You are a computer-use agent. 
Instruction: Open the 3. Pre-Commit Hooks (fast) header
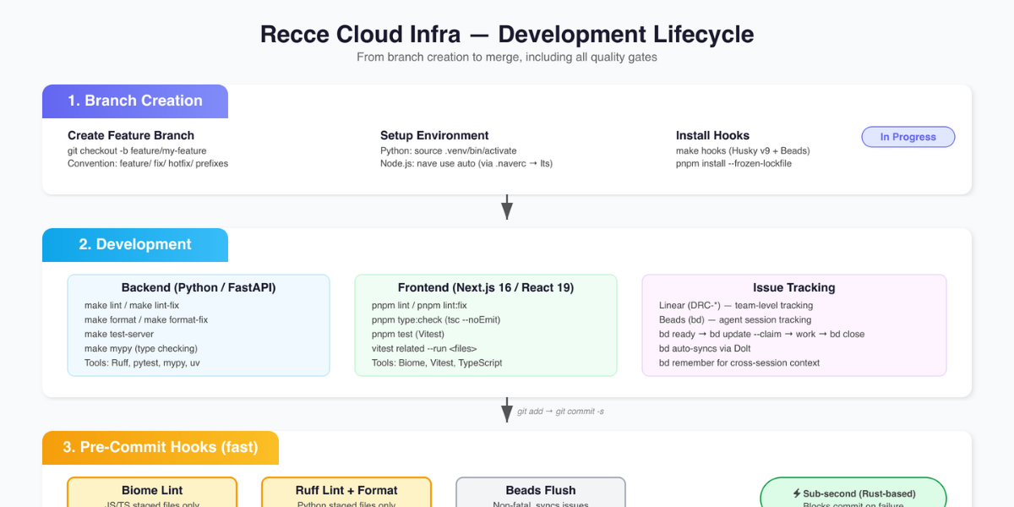[161, 447]
